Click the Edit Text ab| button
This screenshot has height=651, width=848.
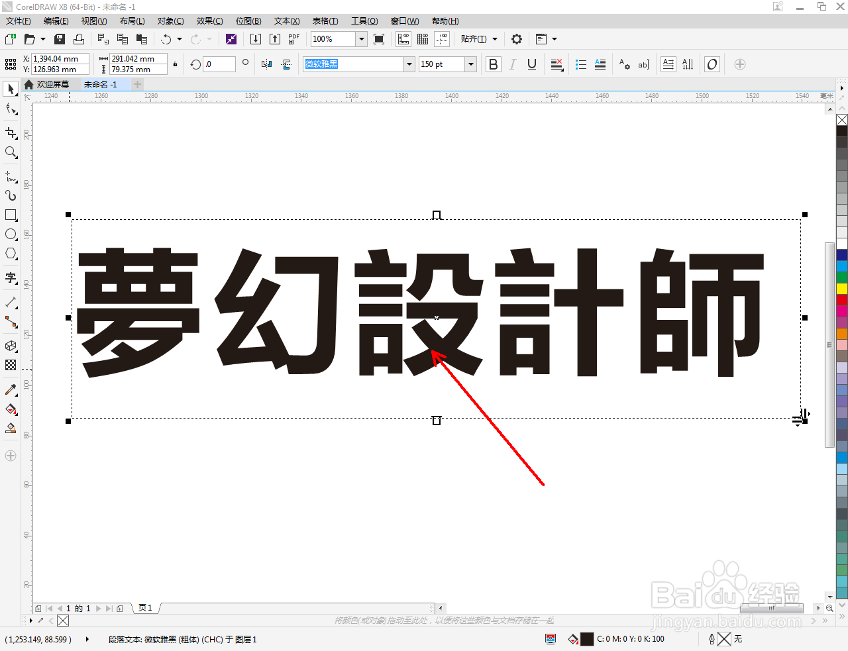click(643, 64)
